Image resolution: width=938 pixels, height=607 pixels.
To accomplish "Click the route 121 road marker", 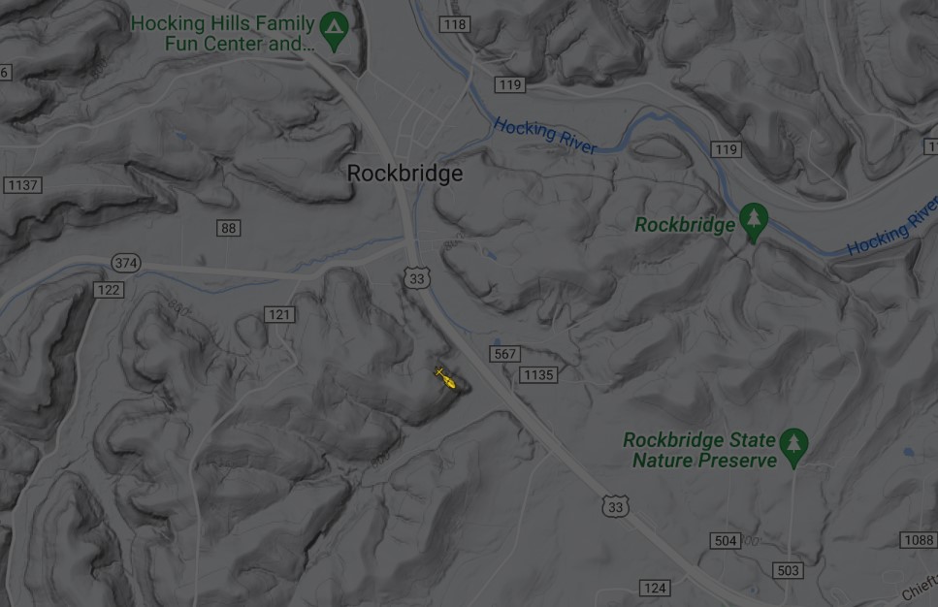I will click(279, 314).
